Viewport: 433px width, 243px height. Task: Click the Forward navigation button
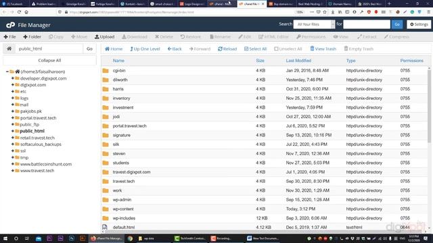(200, 49)
